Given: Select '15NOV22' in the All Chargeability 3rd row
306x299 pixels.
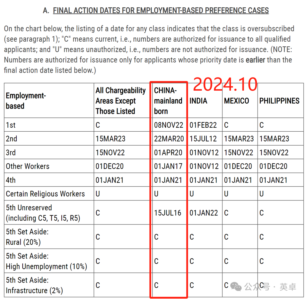Looking at the screenshot, I should point(110,153).
